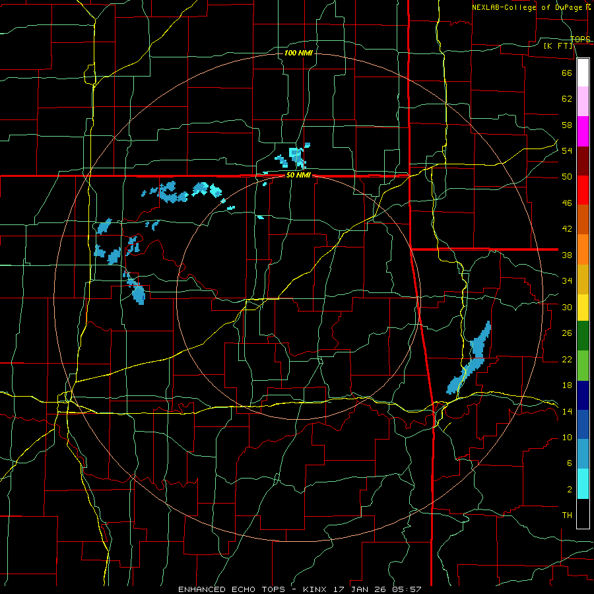Click the dark orange legend band
Viewport: 594px width, 594px height.
(x=583, y=219)
